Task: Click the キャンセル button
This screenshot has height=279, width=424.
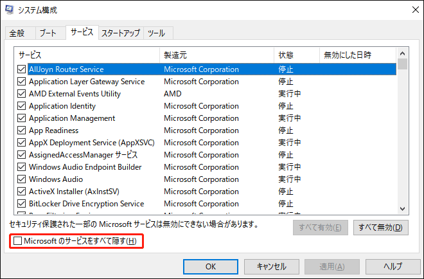Action: (272, 267)
